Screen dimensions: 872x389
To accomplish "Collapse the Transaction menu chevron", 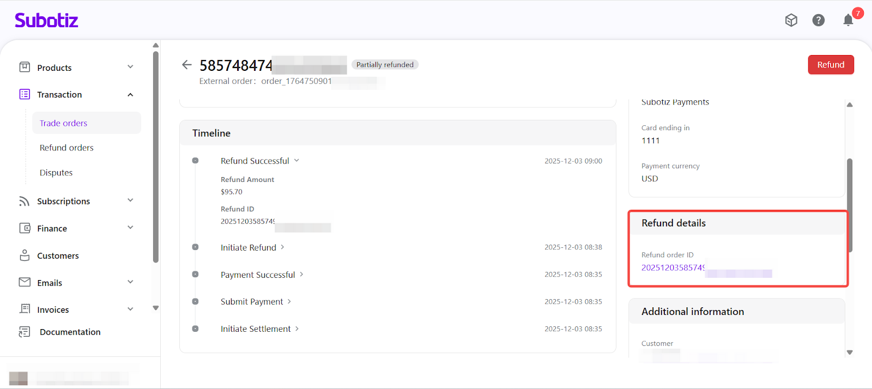I will [x=130, y=95].
